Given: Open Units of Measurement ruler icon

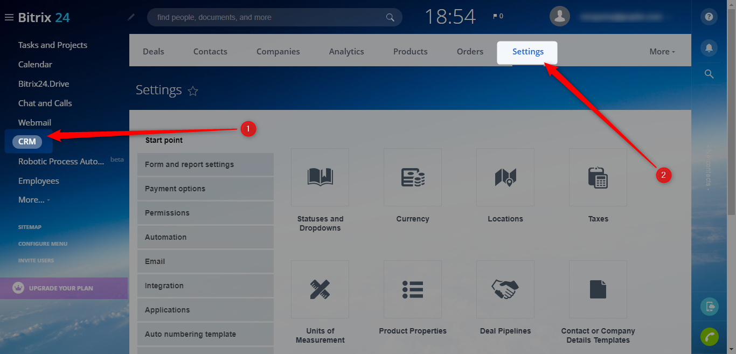Looking at the screenshot, I should (x=320, y=289).
